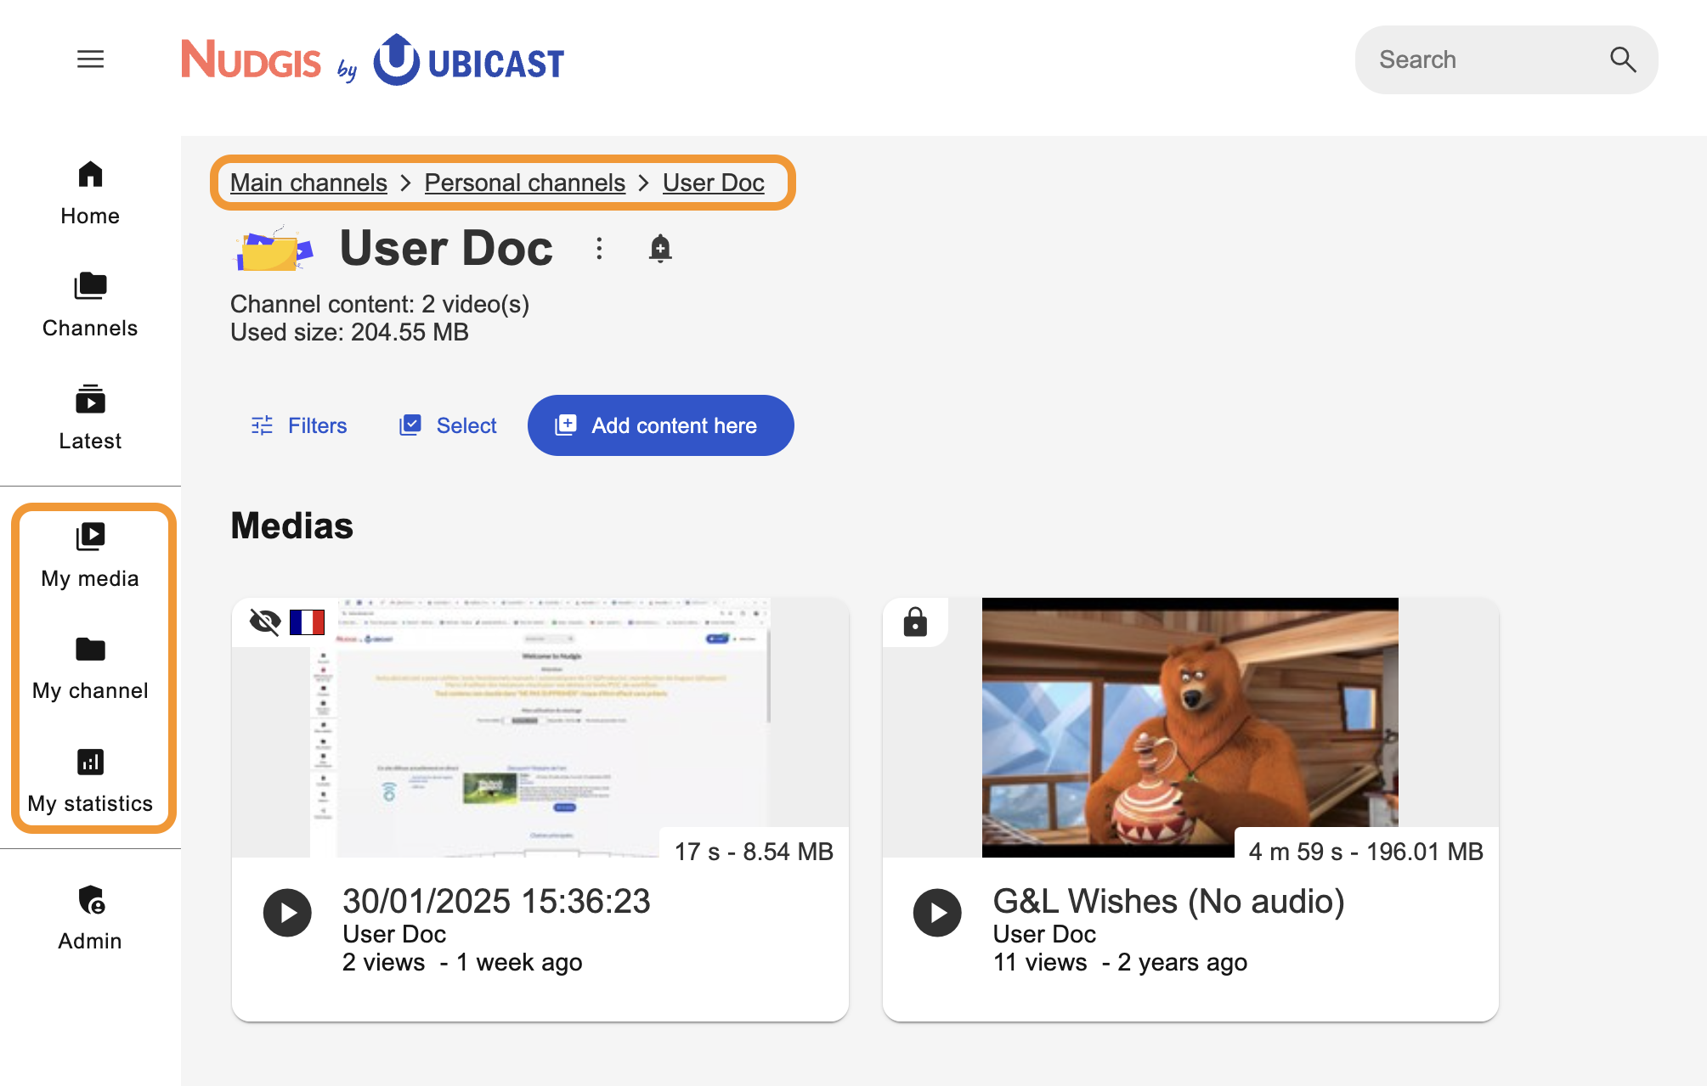Open the 30/01/2025 video thumbnail
The width and height of the screenshot is (1707, 1086).
[x=540, y=728]
